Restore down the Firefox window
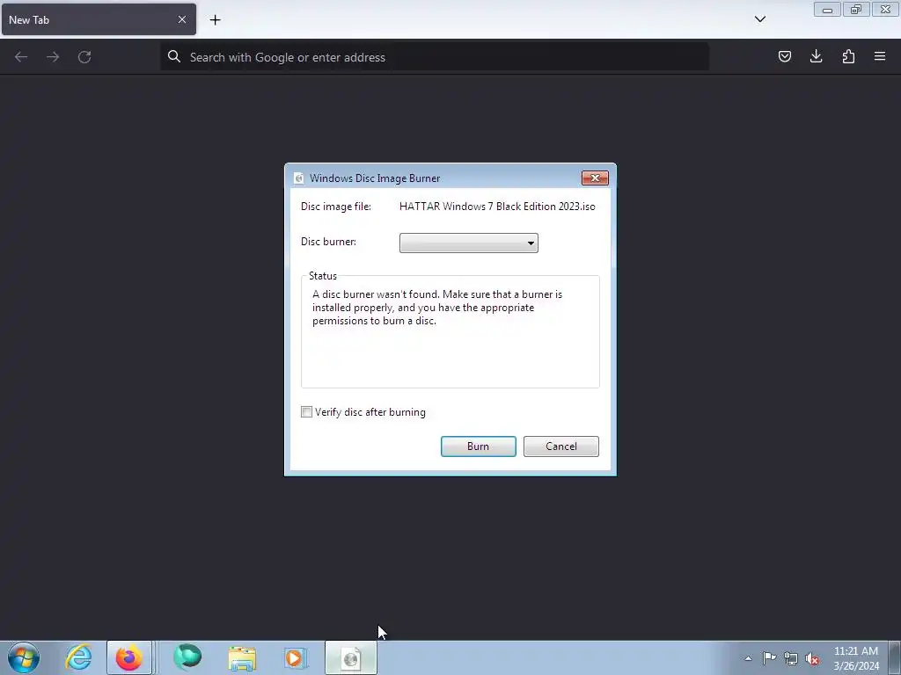This screenshot has width=901, height=675. 856,9
